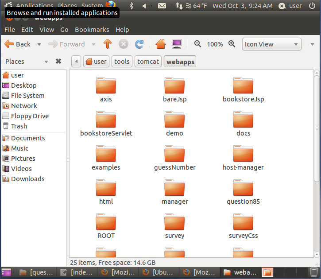This screenshot has height=279, width=321.
Task: Open Back history dropdown arrow
Action: point(39,44)
